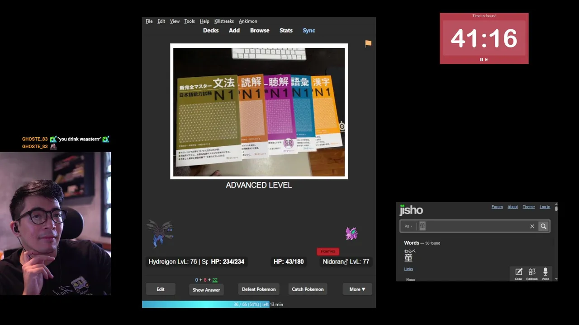
Task: Click the Hydreigon sprite
Action: (160, 233)
